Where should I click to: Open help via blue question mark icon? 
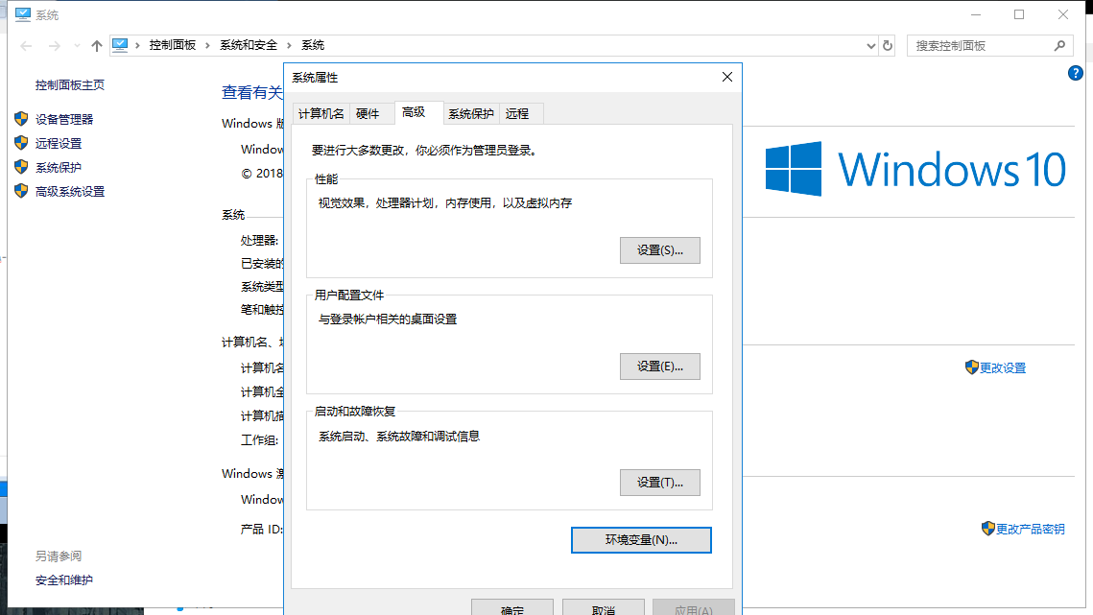(1075, 73)
